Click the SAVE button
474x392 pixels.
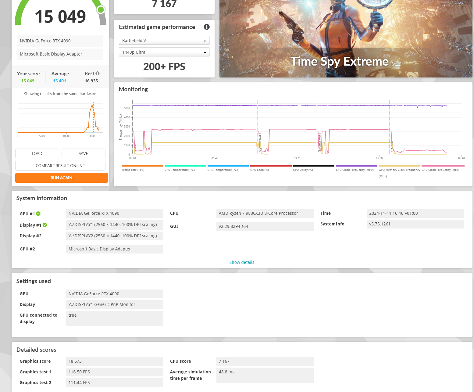point(83,153)
